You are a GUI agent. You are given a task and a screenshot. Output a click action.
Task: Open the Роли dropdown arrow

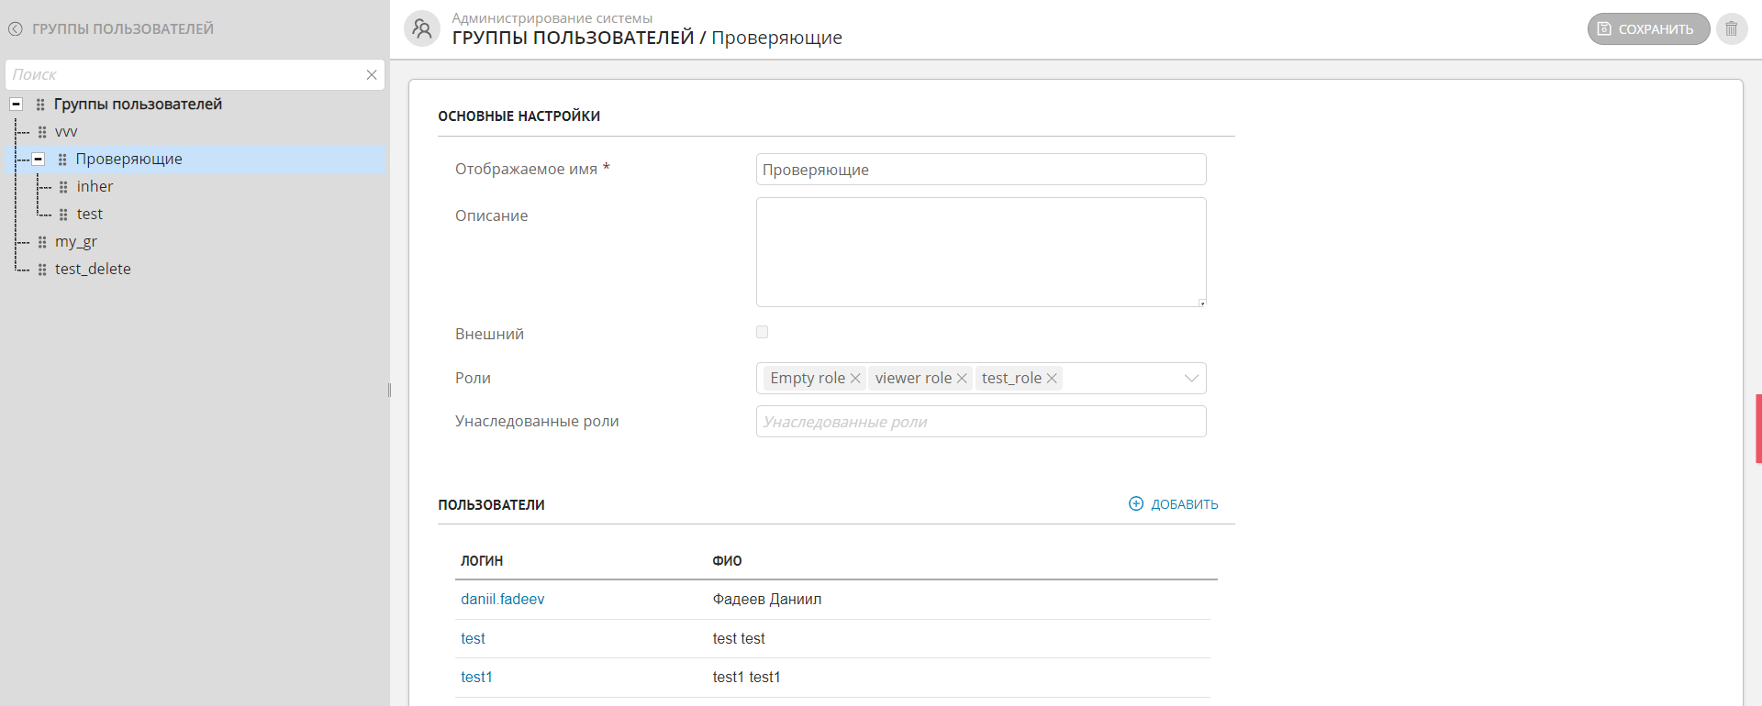click(1190, 378)
